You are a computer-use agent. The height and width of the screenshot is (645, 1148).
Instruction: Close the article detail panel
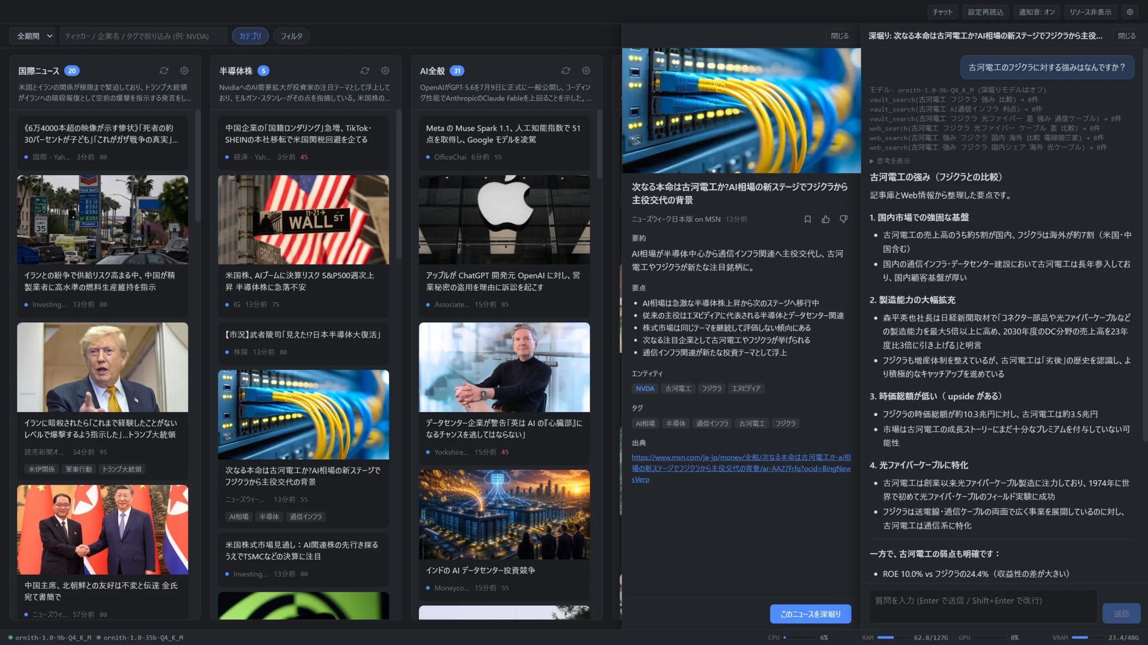[839, 36]
